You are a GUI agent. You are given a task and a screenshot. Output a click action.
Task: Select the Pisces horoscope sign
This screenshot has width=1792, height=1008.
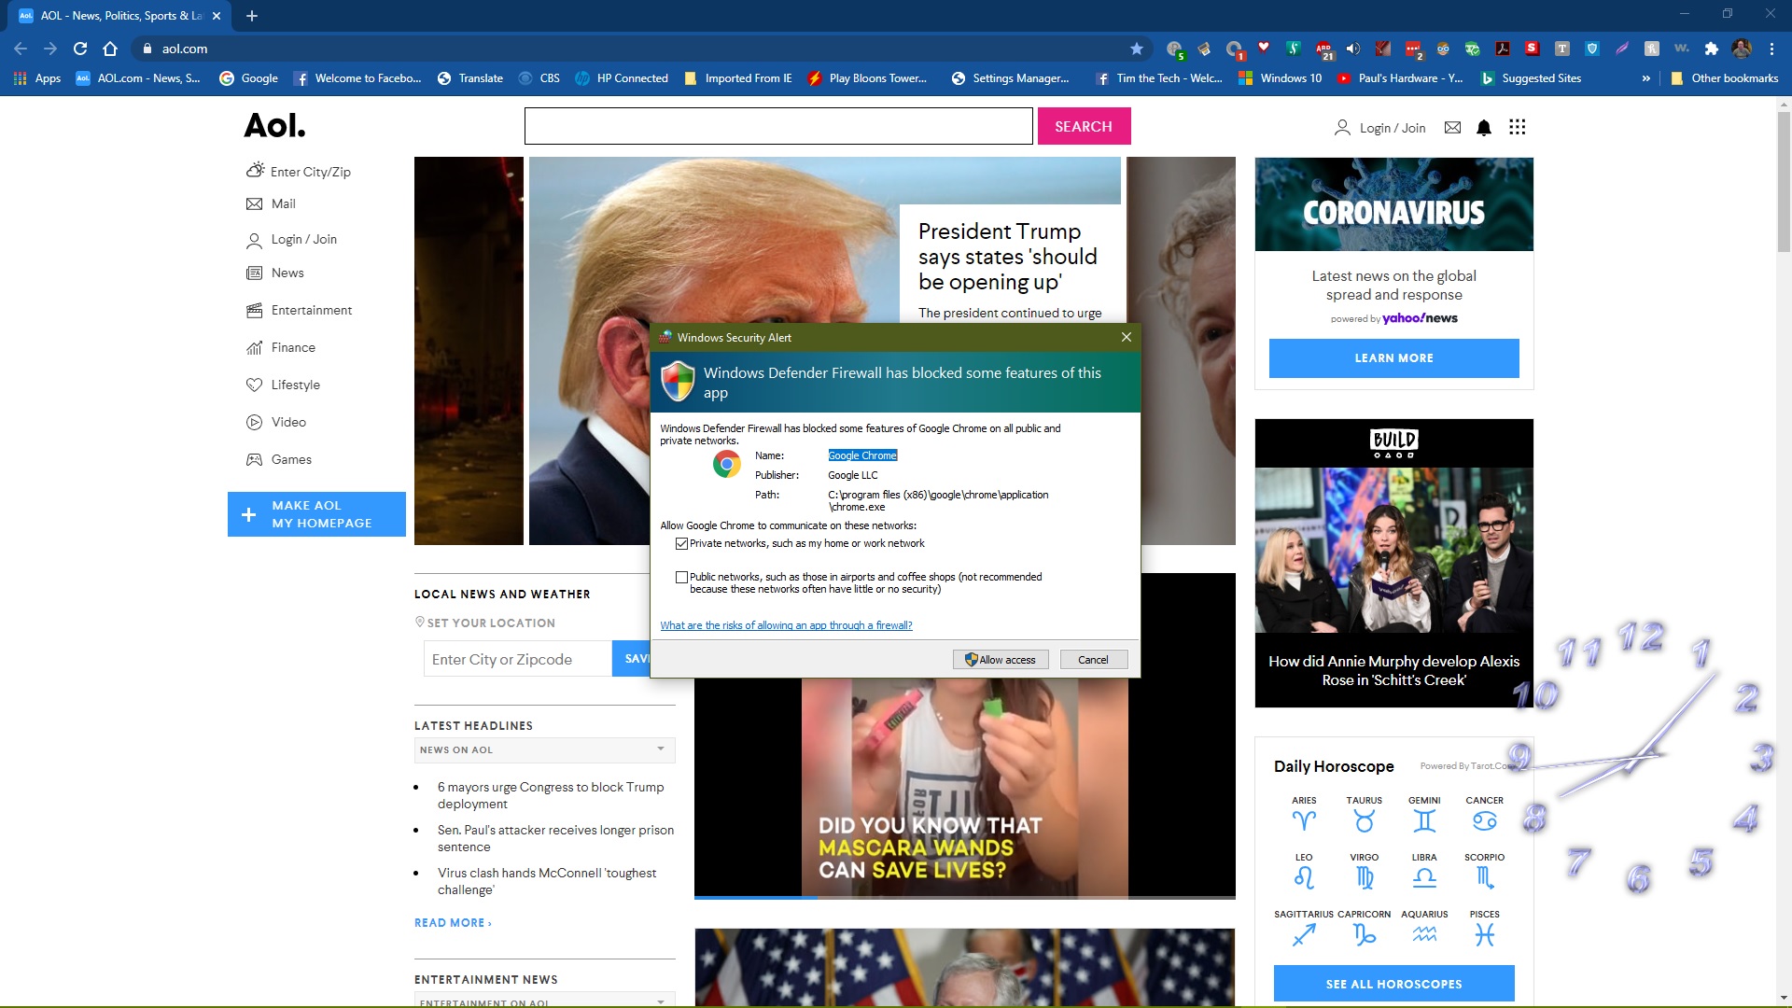click(1484, 928)
